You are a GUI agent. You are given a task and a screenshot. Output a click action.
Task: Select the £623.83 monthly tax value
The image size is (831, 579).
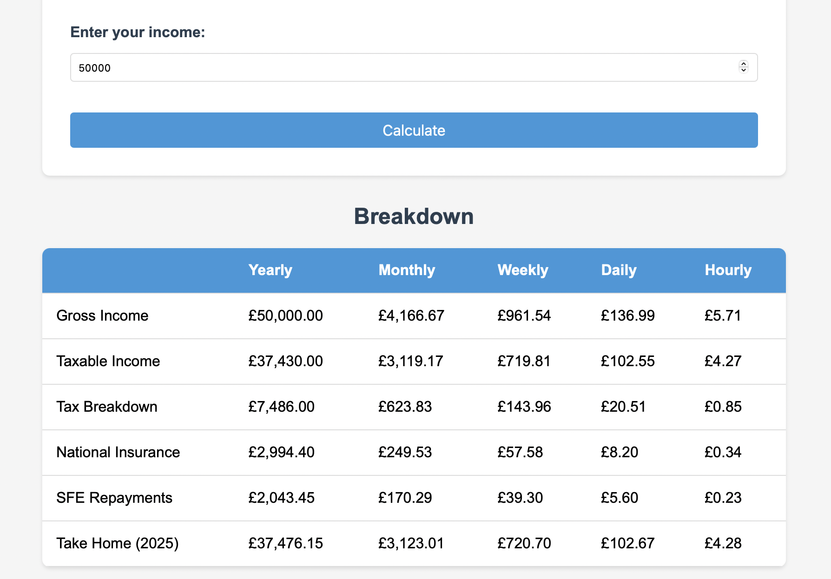(x=405, y=407)
